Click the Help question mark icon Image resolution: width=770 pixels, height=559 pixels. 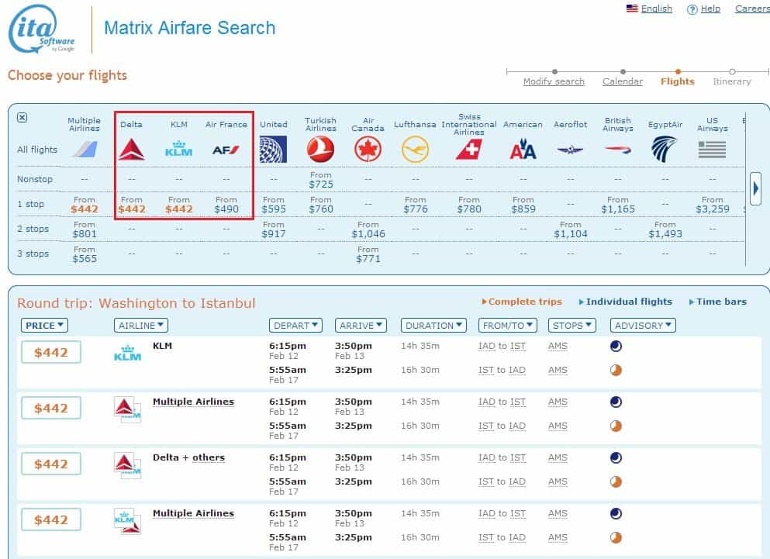(692, 9)
